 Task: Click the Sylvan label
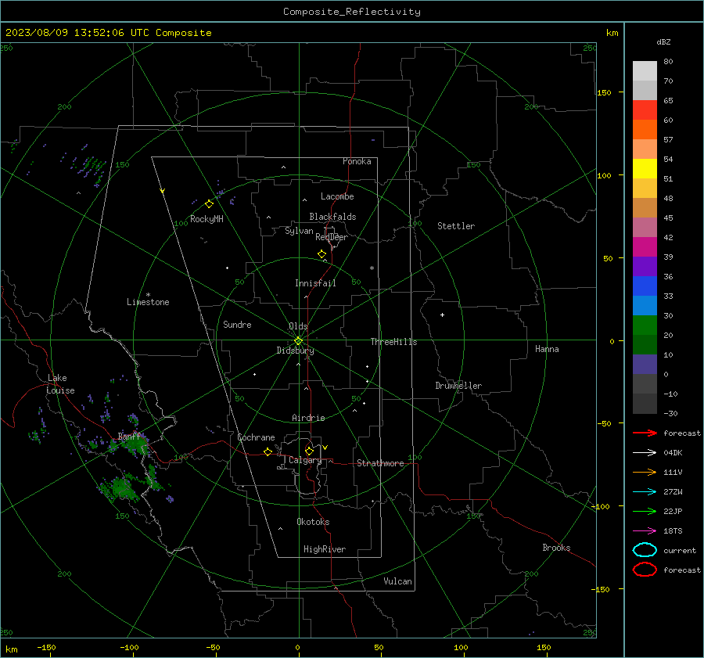point(299,232)
